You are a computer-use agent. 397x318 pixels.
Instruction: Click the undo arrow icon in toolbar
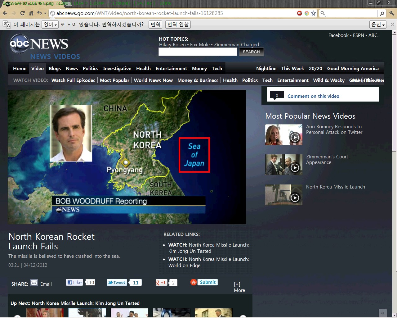39,13
